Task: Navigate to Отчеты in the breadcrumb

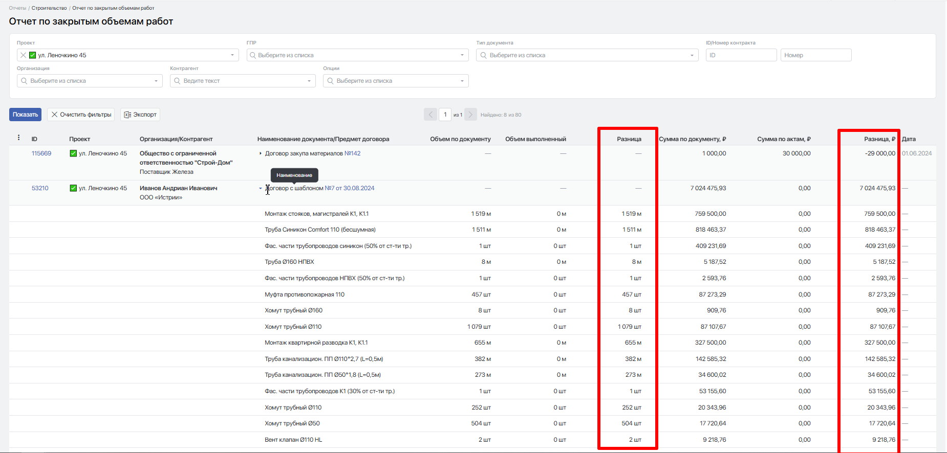Action: [x=17, y=8]
